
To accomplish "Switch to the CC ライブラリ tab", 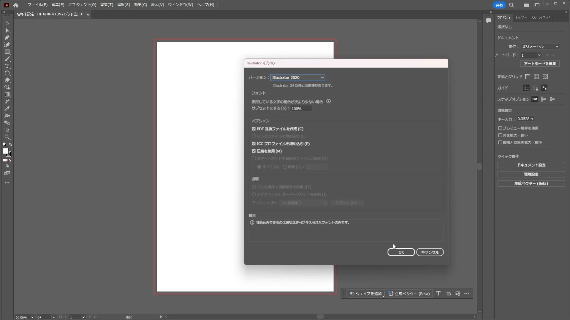I will (541, 17).
